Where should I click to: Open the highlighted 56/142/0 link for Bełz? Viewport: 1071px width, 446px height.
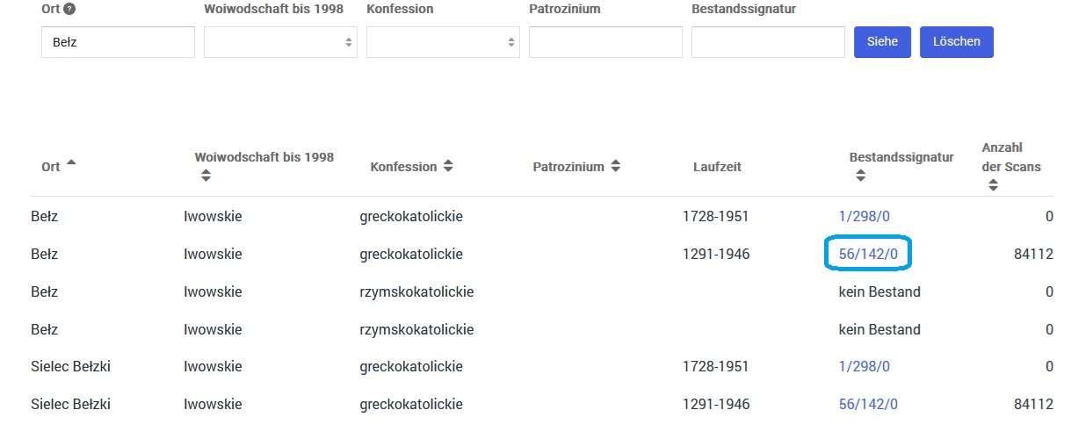(x=868, y=254)
